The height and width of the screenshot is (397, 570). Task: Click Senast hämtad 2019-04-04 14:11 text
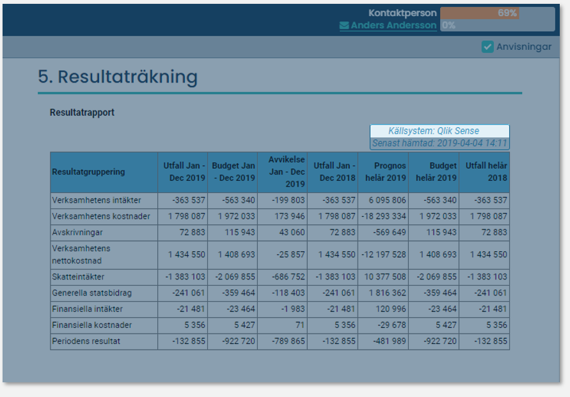coord(439,143)
